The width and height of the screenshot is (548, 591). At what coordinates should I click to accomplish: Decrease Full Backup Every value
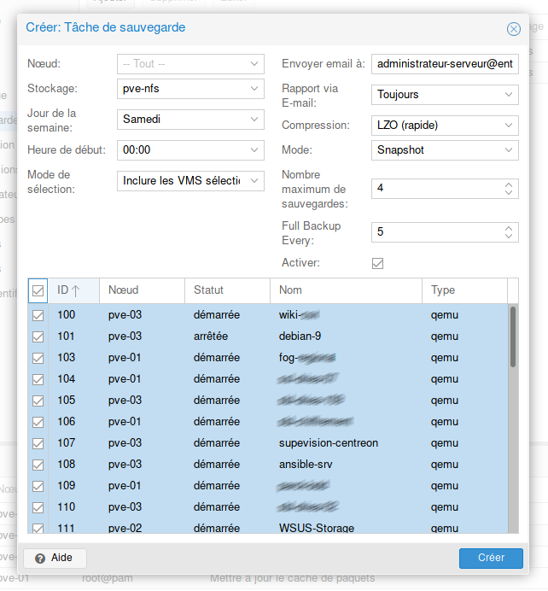[509, 237]
